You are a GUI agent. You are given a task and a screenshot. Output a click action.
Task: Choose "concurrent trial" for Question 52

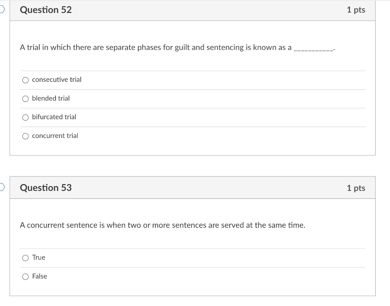[x=25, y=136]
